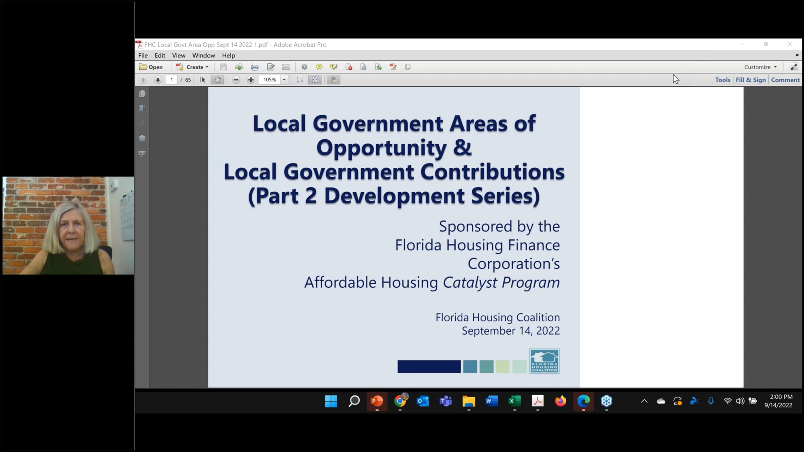The width and height of the screenshot is (804, 452).
Task: Click the edit PDF pencil icon
Action: tap(393, 67)
